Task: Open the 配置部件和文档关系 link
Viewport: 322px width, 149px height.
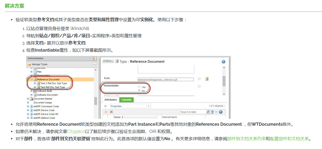Action: pos(289,139)
